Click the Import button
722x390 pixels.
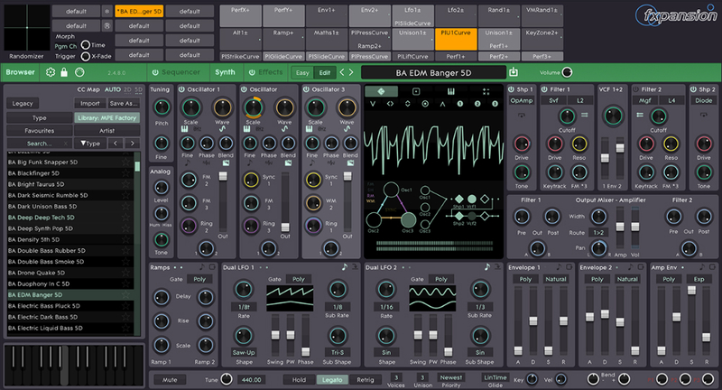tap(88, 104)
